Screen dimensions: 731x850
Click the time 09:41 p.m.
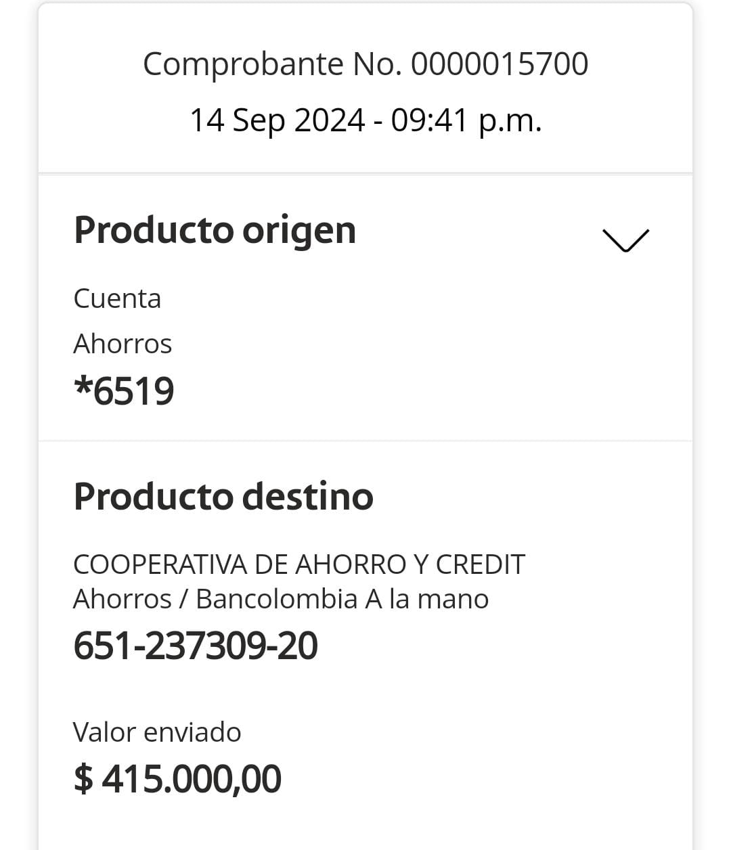click(466, 120)
